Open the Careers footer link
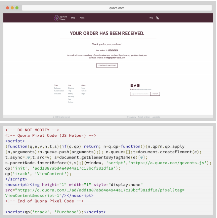Screen dimensions: 217x218 click(x=84, y=91)
